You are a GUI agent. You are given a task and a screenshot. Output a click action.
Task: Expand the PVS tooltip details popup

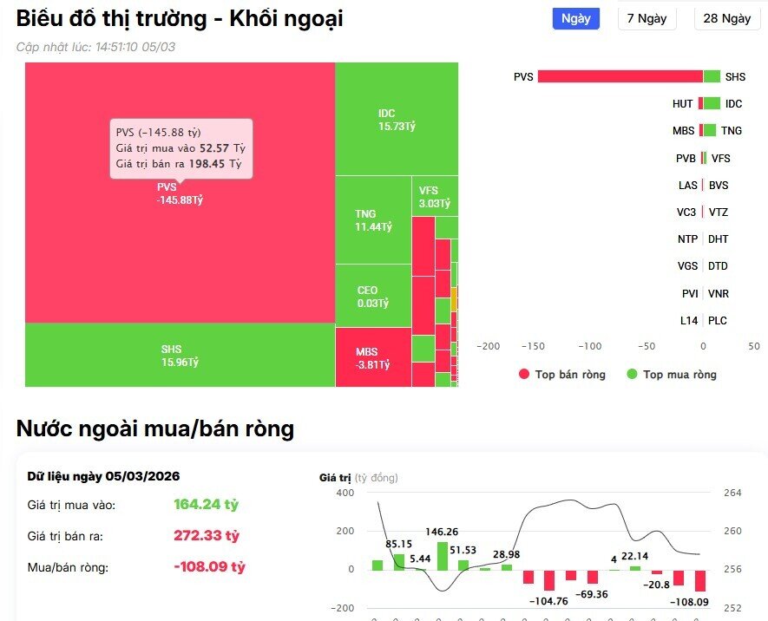[x=181, y=148]
